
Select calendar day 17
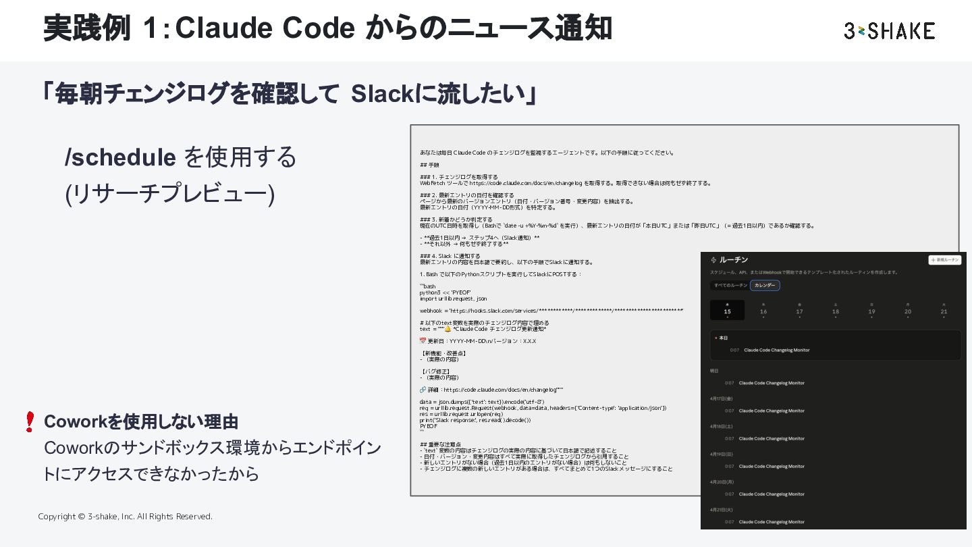click(x=799, y=310)
